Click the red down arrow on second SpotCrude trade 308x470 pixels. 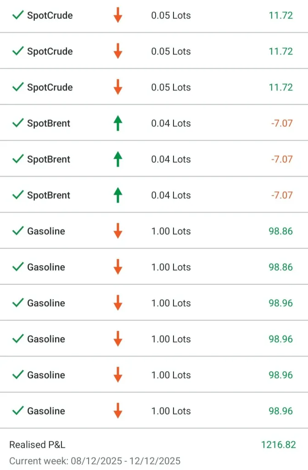[118, 51]
